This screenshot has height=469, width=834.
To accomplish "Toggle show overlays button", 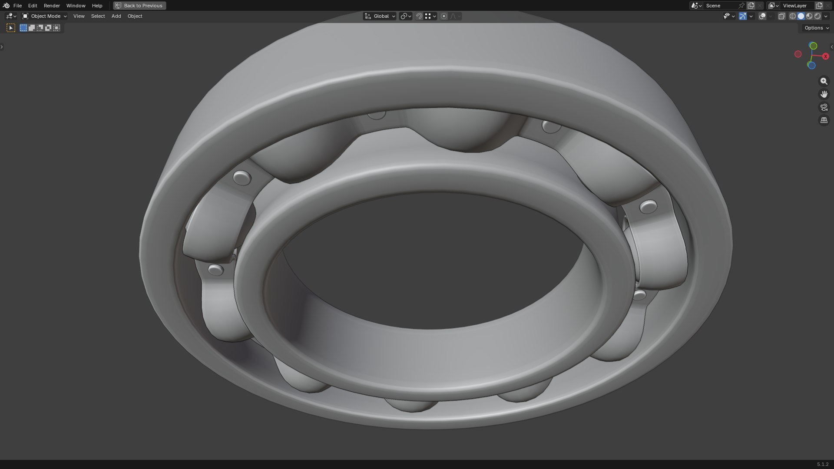I will click(x=762, y=16).
